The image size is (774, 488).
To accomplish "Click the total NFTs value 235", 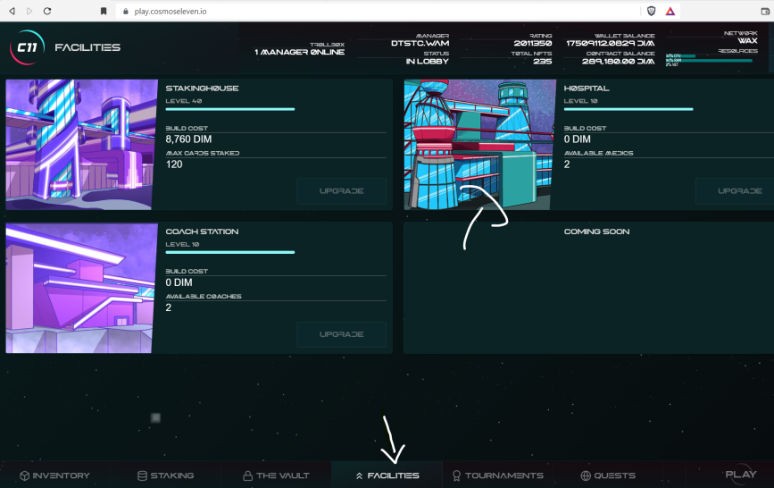I will pos(543,62).
